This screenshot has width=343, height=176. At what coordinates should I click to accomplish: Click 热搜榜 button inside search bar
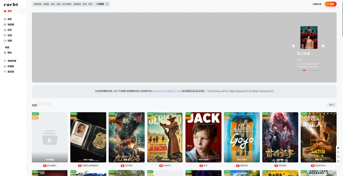tap(100, 4)
